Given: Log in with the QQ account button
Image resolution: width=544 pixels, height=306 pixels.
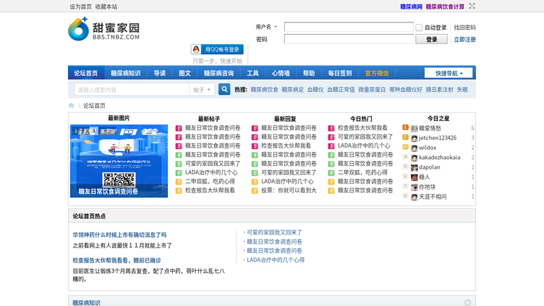Looking at the screenshot, I should [217, 49].
